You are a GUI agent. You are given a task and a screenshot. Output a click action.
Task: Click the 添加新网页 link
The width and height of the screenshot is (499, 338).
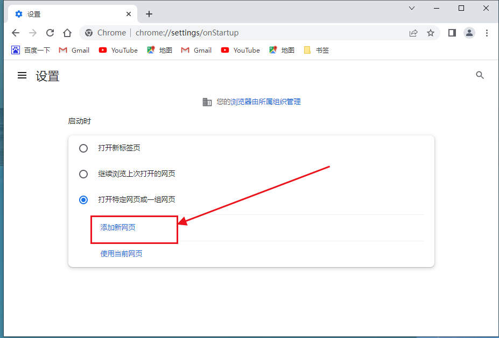click(118, 227)
